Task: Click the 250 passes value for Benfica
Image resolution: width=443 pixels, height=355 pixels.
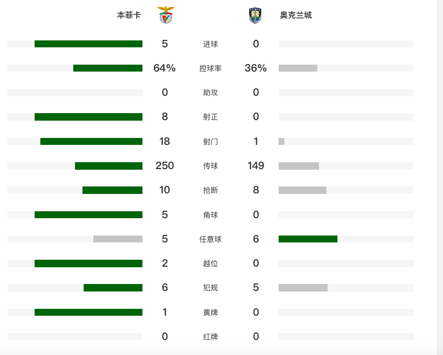Action: coord(165,166)
